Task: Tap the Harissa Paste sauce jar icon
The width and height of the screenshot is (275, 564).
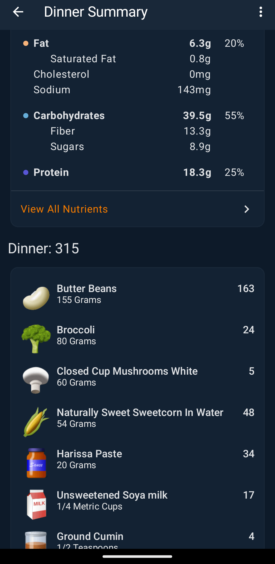Action: tap(36, 463)
